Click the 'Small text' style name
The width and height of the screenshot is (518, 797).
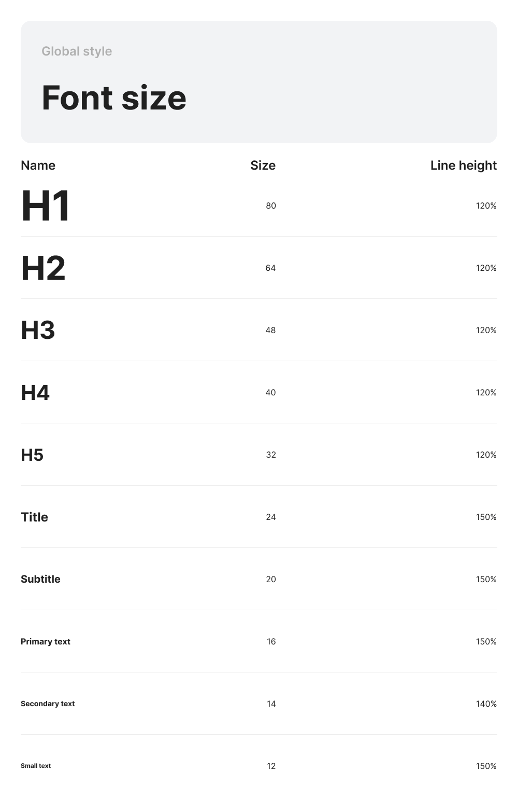pyautogui.click(x=36, y=766)
